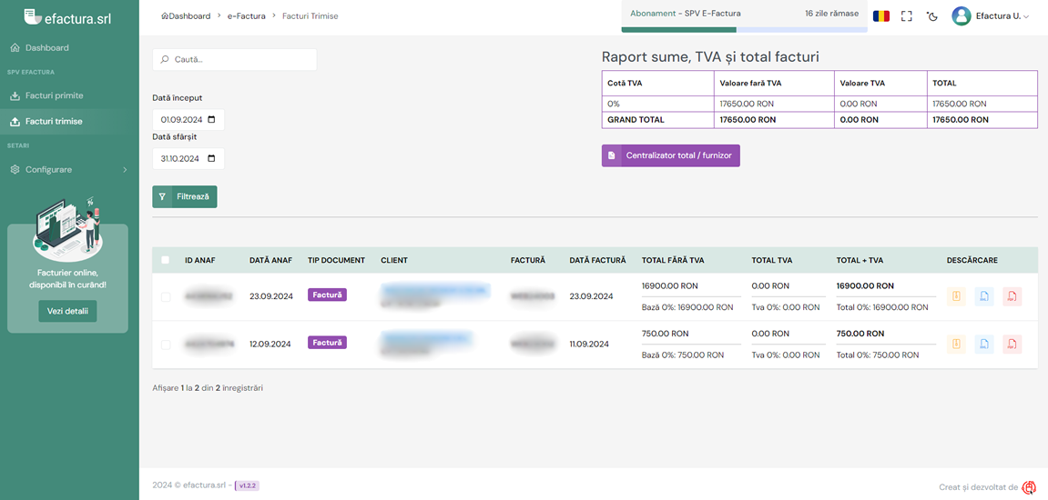This screenshot has height=500, width=1048.
Task: Expand the Configurare sidebar menu
Action: [68, 170]
